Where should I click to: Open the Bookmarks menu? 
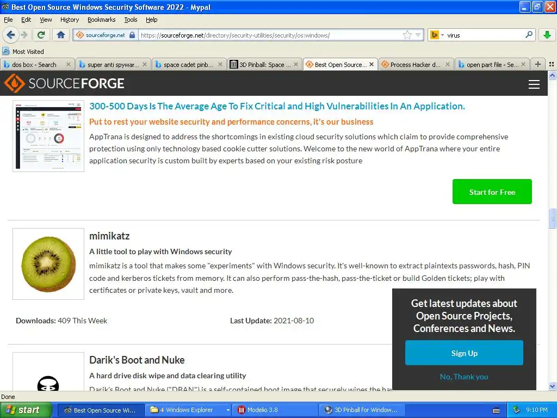102,20
